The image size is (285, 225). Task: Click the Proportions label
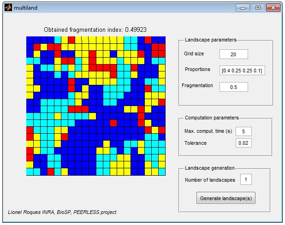pyautogui.click(x=197, y=69)
